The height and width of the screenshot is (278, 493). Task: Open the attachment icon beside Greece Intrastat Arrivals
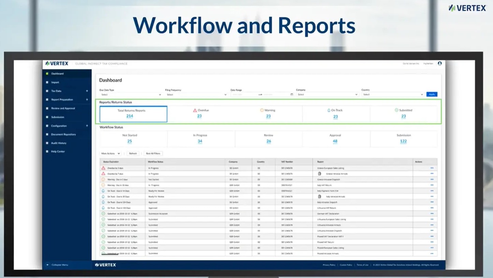tap(320, 173)
